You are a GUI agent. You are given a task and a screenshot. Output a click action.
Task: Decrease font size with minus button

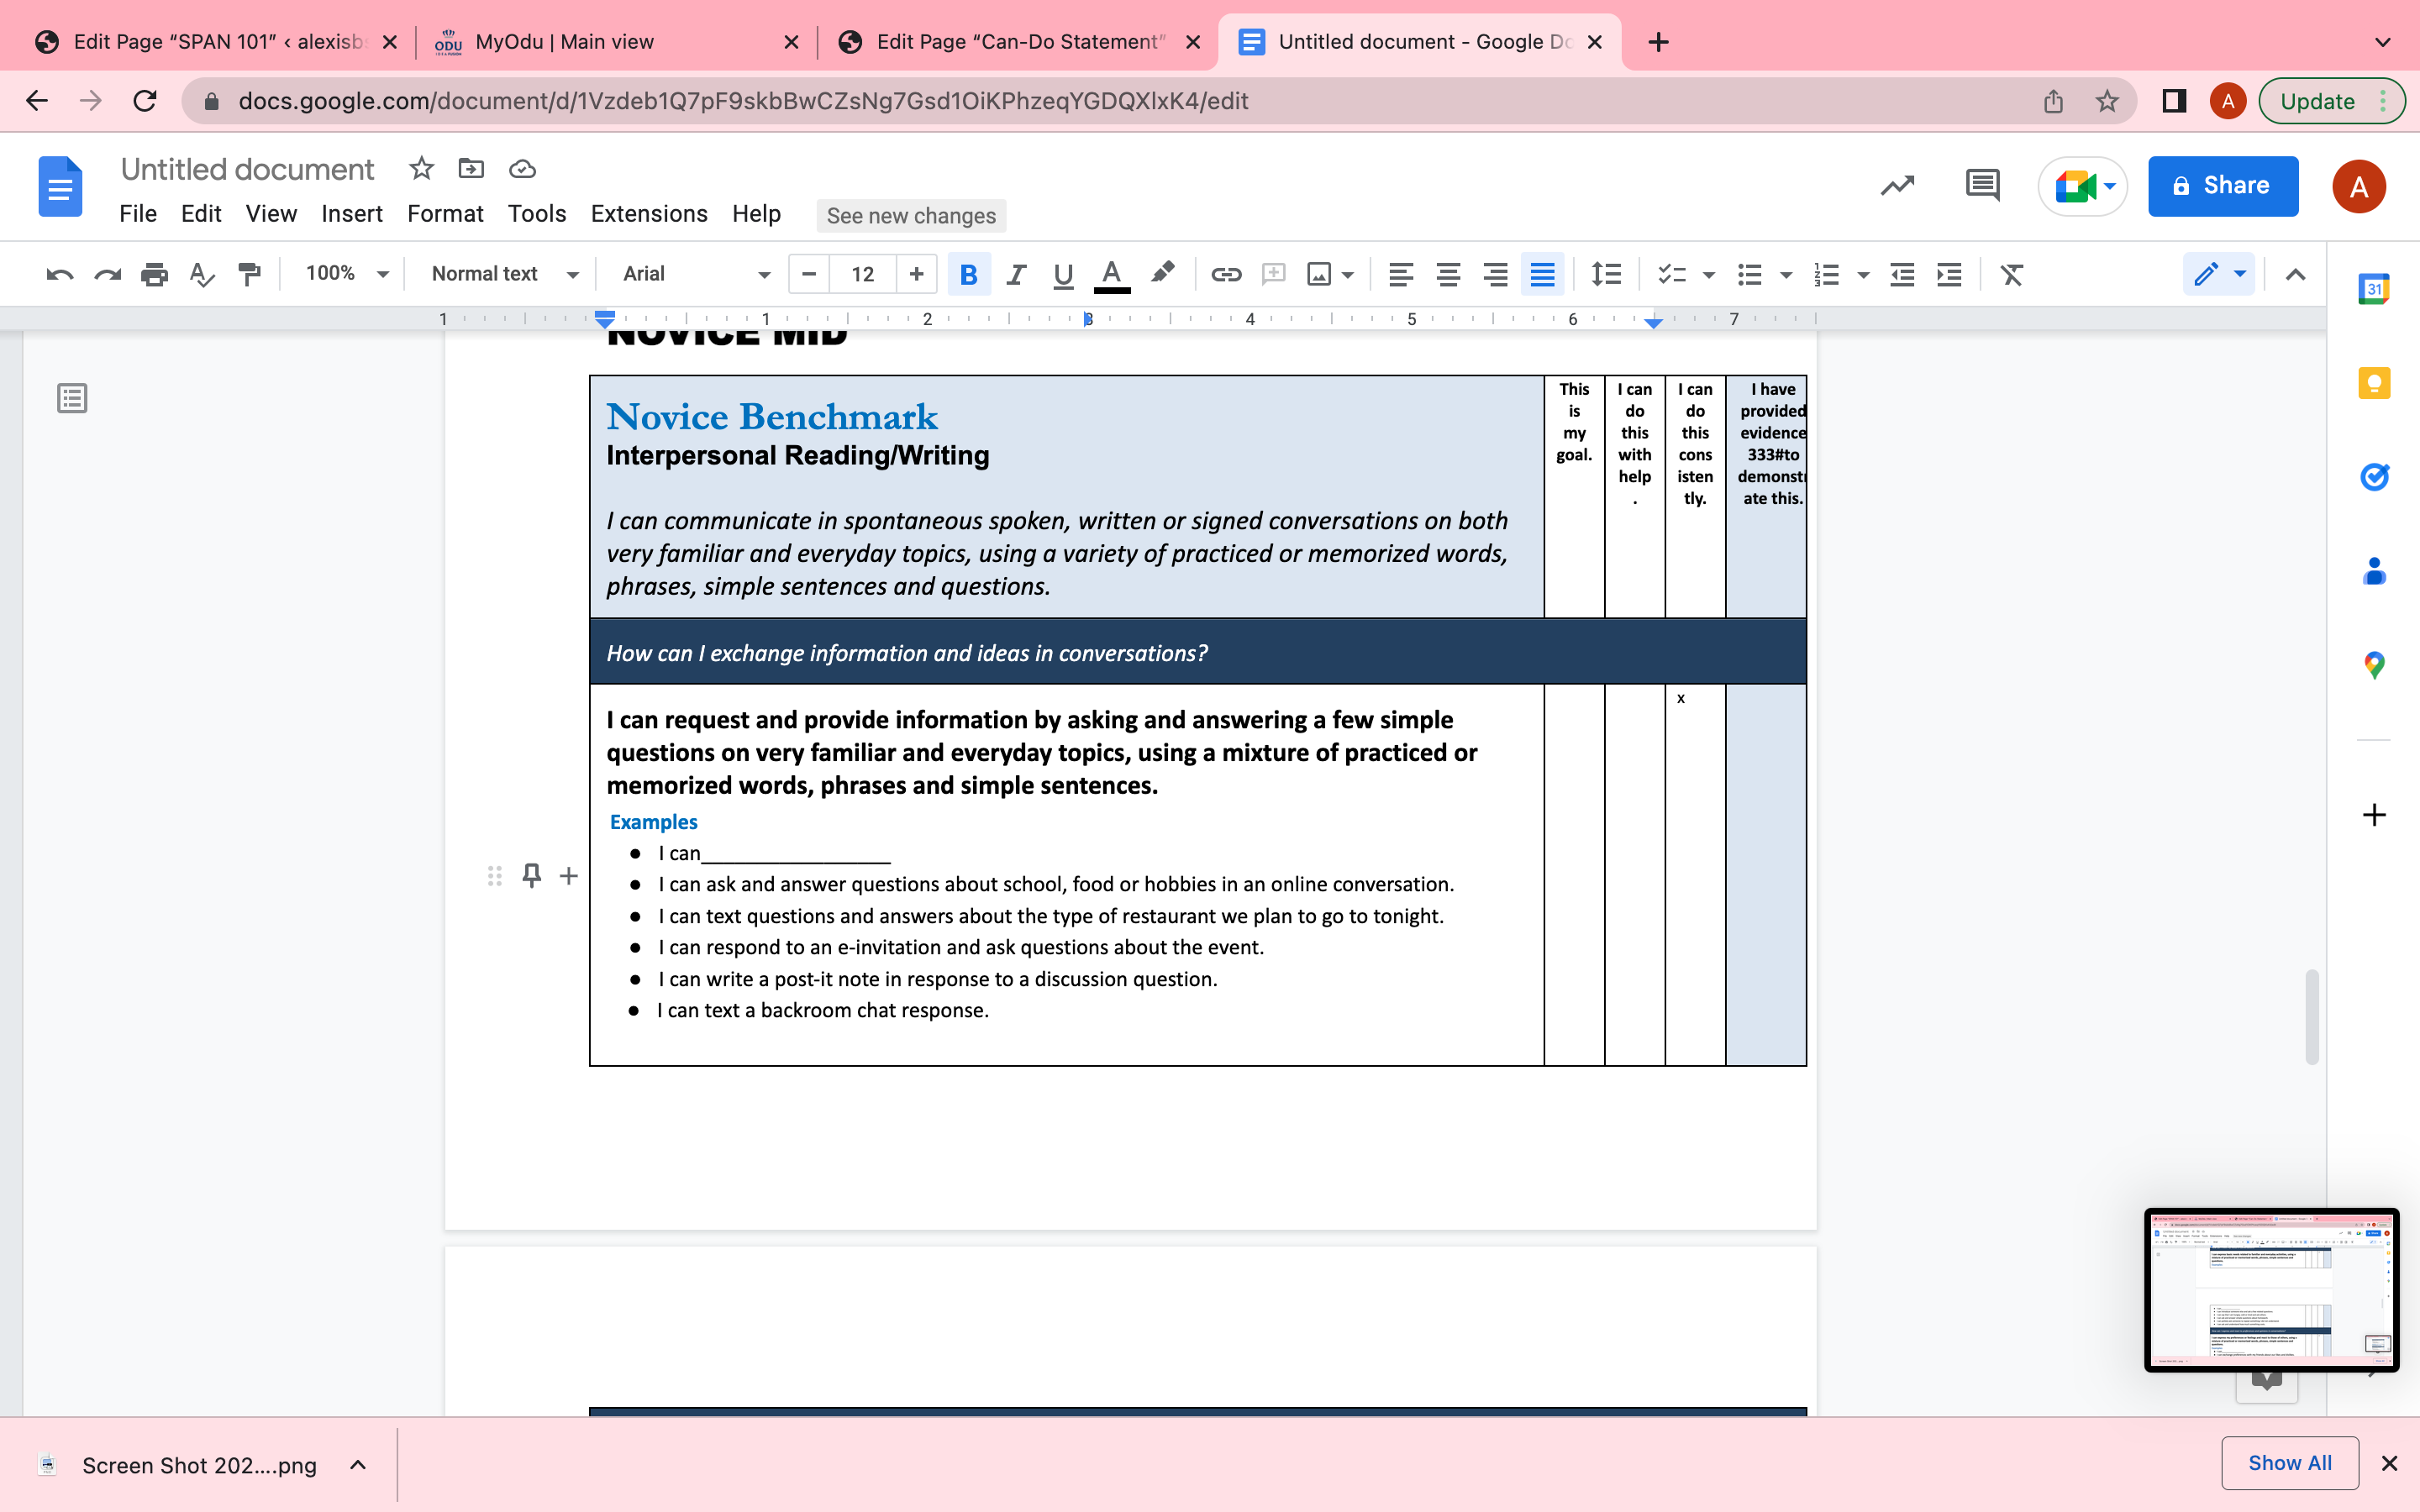tap(809, 274)
